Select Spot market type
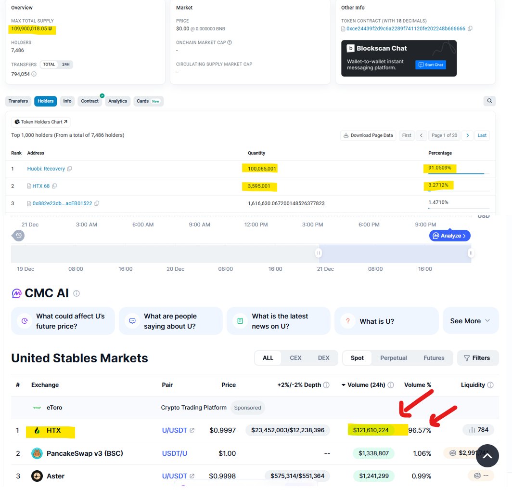 [x=357, y=358]
